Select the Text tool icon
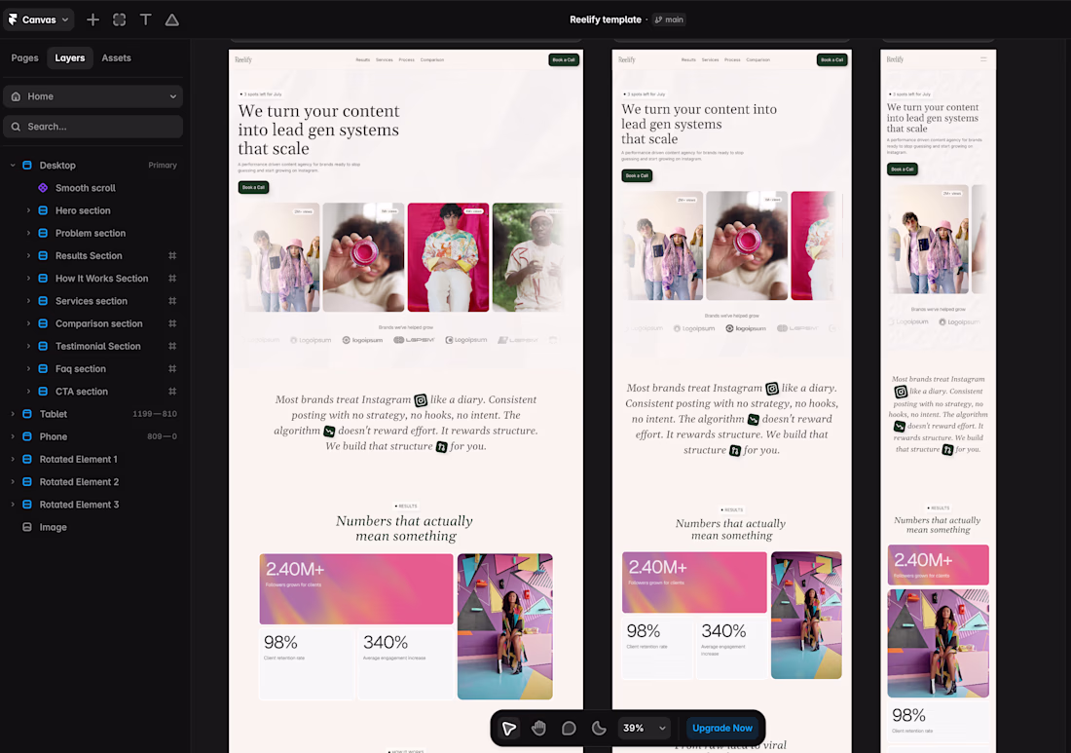This screenshot has width=1071, height=753. coord(145,19)
